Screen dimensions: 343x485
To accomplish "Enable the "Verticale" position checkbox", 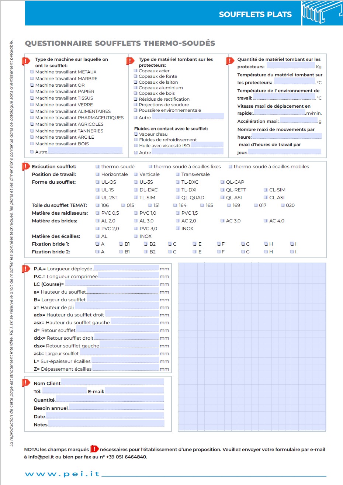I will (x=136, y=174).
